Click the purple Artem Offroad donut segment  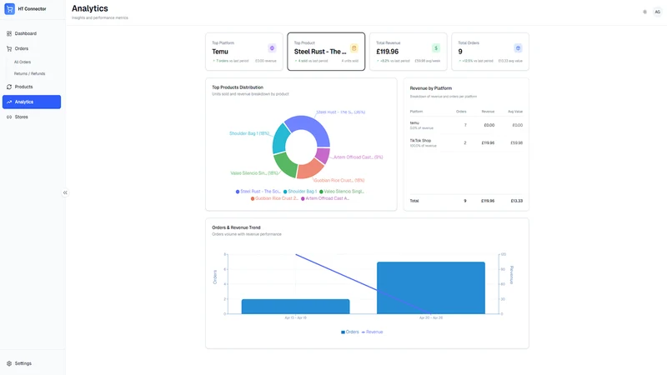(323, 155)
